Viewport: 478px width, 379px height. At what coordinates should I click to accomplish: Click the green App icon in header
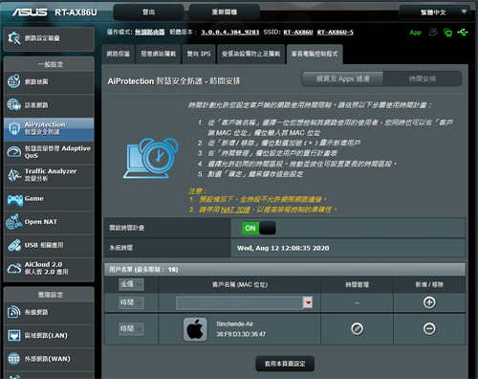coord(415,33)
